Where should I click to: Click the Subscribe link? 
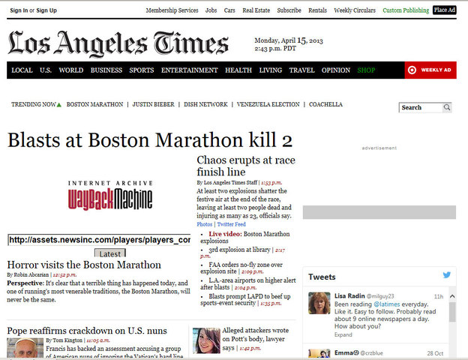(289, 10)
